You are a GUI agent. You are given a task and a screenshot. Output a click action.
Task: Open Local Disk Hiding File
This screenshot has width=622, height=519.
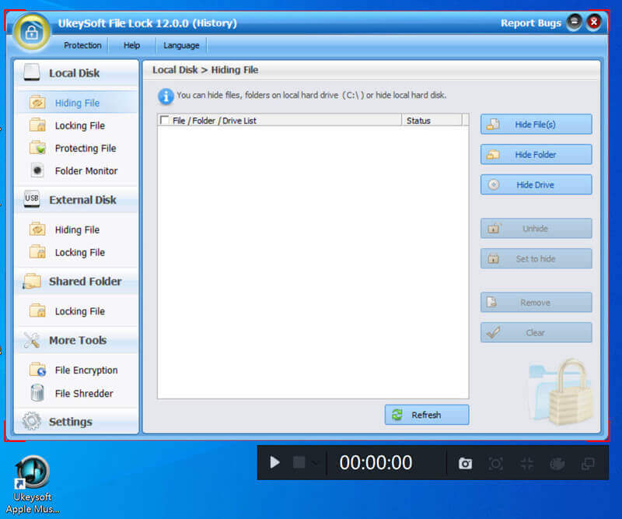tap(77, 103)
